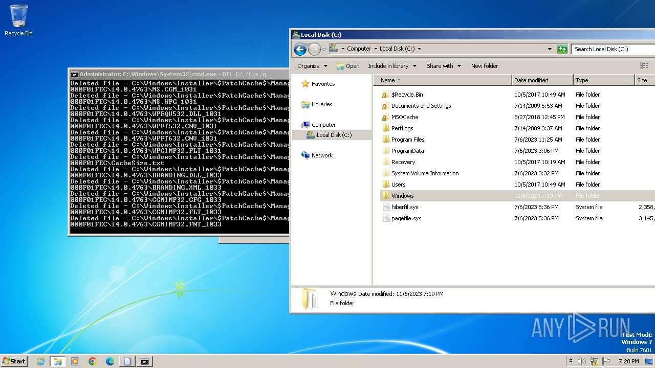Viewport: 655px width, 368px height.
Task: Expand dropdown arrow after Computer breadcrumb
Action: pos(375,49)
